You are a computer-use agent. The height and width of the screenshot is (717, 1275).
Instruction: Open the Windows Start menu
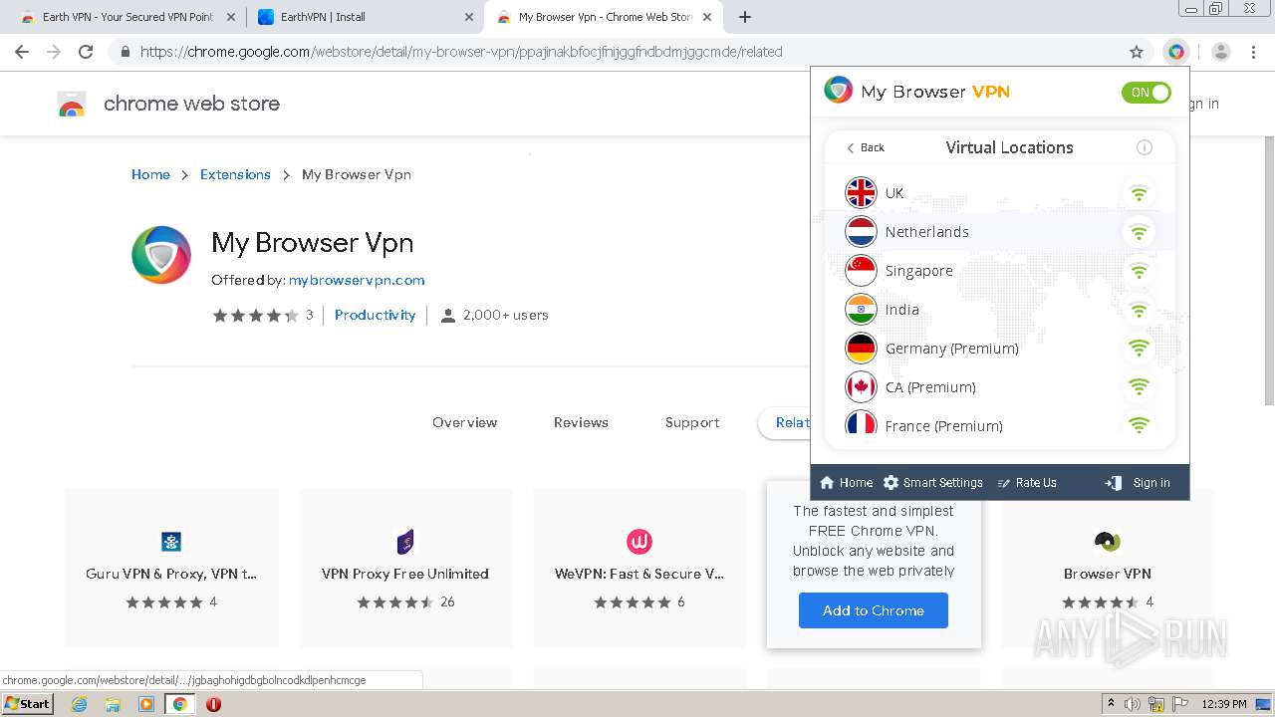(27, 703)
